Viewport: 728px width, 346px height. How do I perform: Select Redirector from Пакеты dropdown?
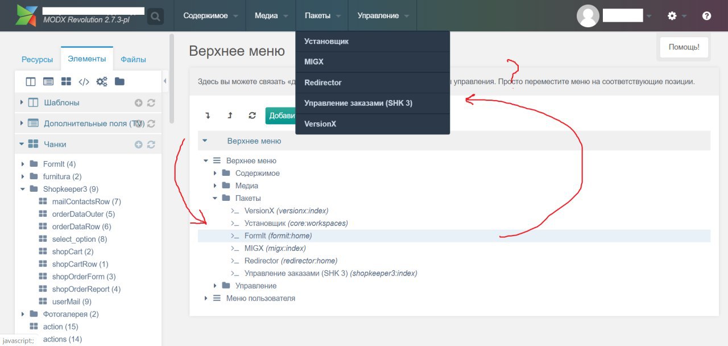(373, 83)
